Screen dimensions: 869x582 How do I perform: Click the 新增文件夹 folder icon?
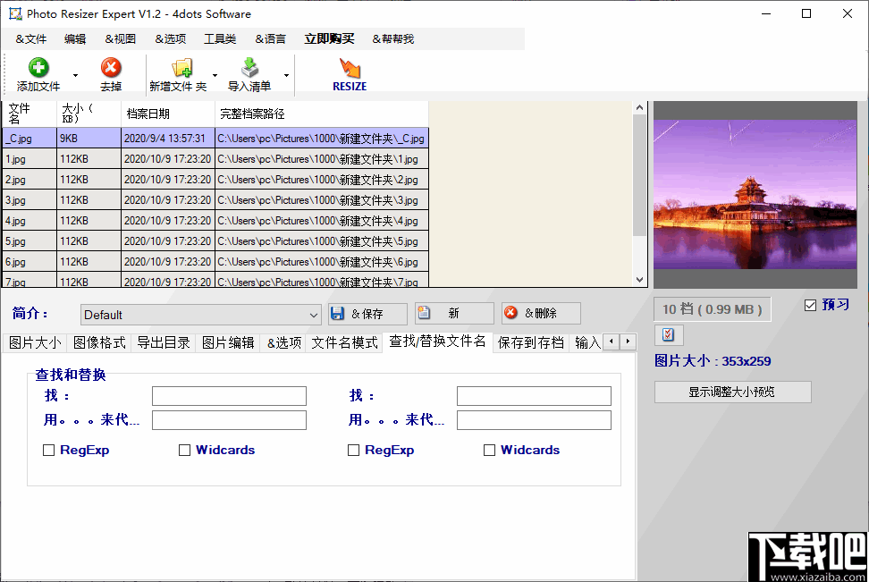coord(183,66)
